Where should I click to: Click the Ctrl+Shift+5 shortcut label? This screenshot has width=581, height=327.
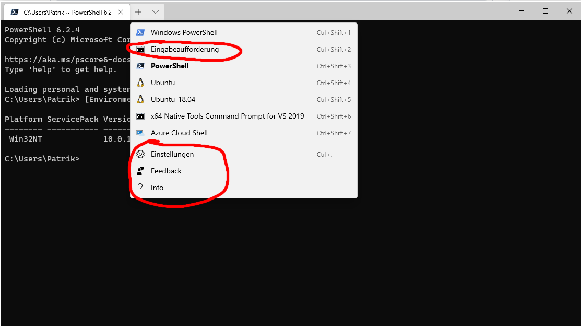[334, 100]
